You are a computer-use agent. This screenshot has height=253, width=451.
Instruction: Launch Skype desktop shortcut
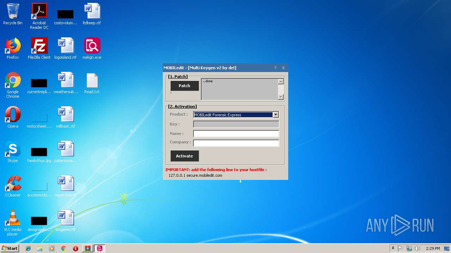tap(13, 152)
